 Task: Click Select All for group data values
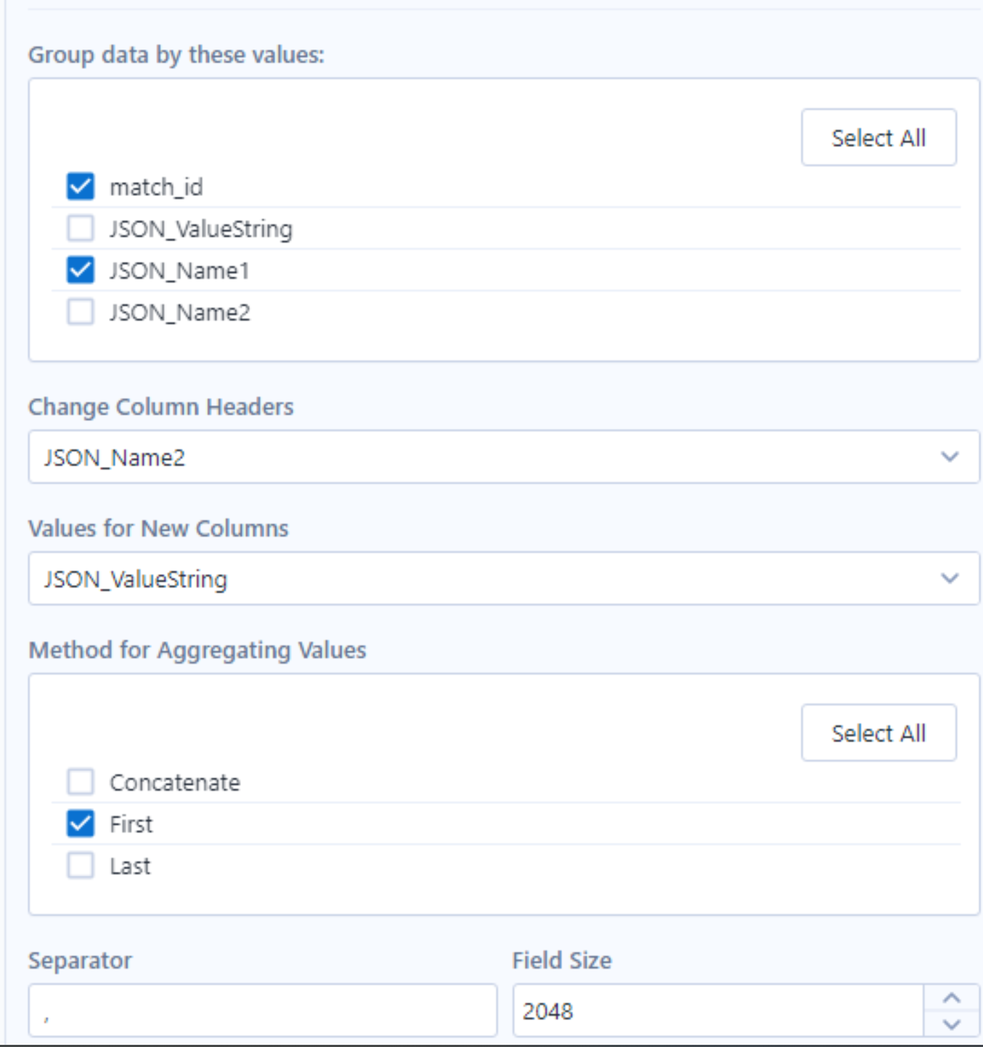878,138
